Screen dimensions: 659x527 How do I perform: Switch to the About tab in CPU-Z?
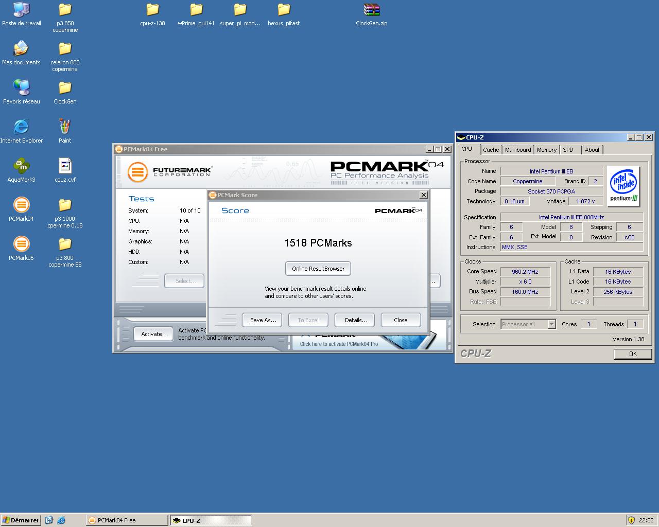[592, 150]
